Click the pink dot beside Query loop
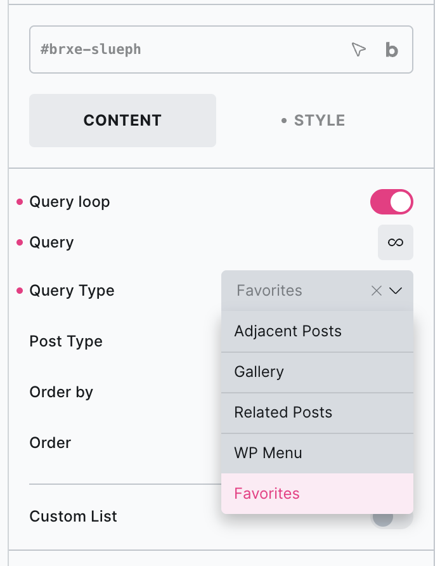 coord(20,202)
